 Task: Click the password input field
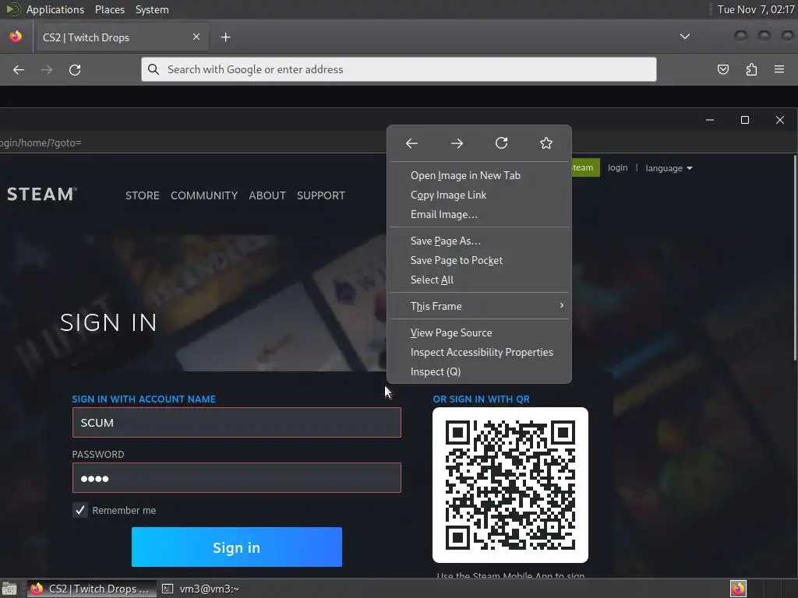pos(237,477)
